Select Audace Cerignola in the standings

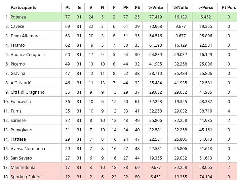28,54
